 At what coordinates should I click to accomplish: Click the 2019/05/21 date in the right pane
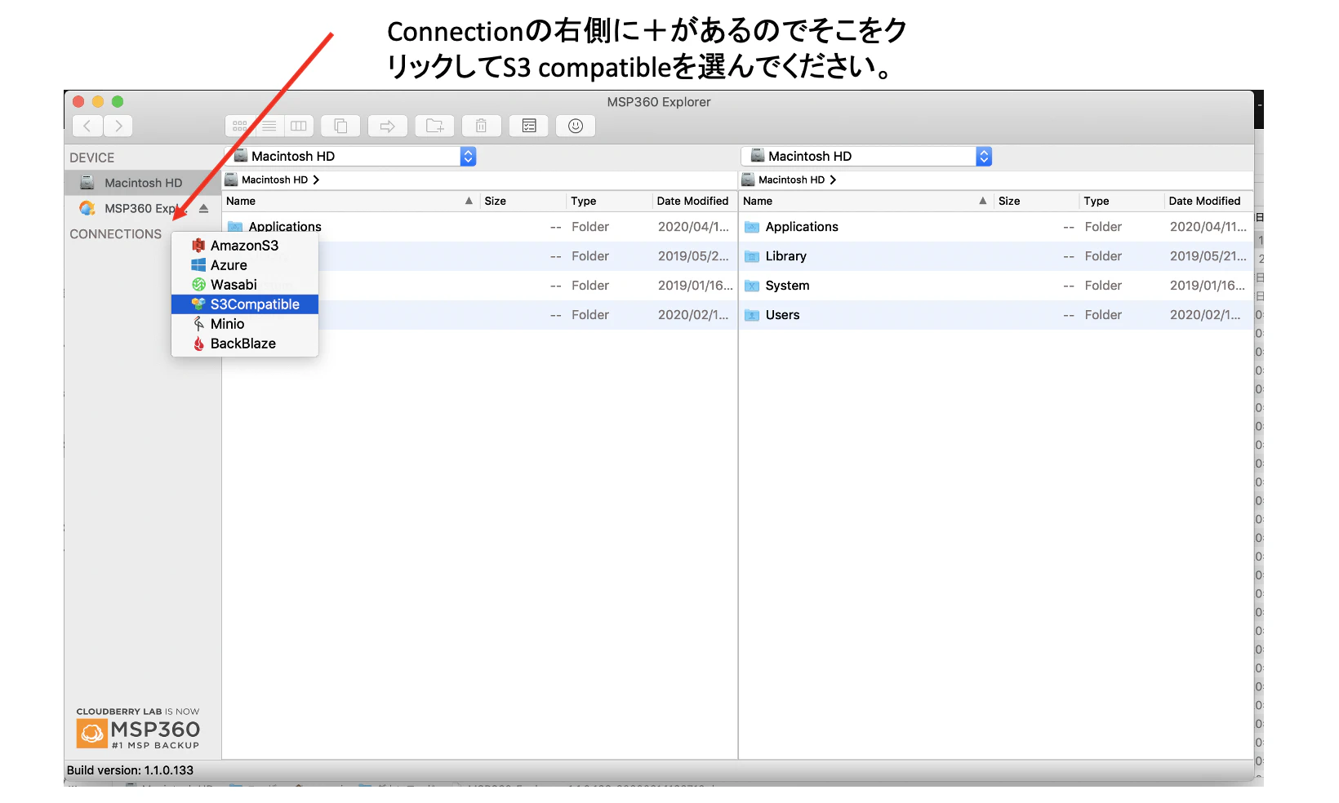(x=1208, y=256)
